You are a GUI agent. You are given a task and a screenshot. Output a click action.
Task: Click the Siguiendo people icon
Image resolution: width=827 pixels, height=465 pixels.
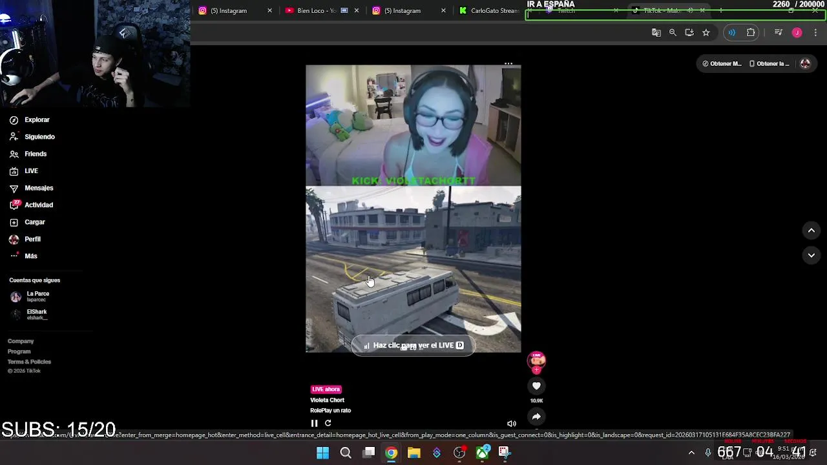point(14,137)
